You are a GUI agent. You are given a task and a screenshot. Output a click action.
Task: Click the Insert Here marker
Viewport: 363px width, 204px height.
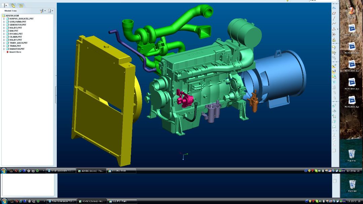click(15, 52)
